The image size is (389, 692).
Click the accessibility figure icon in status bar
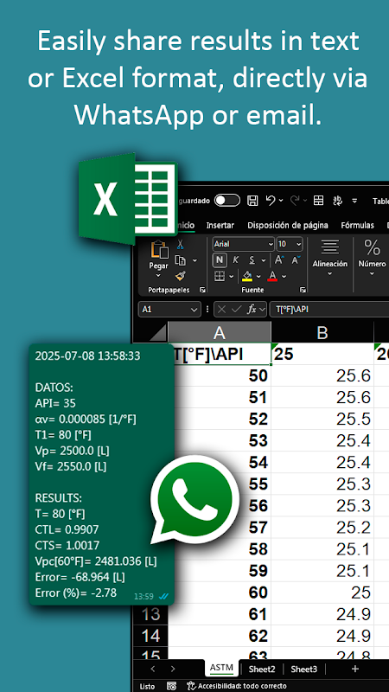191,686
